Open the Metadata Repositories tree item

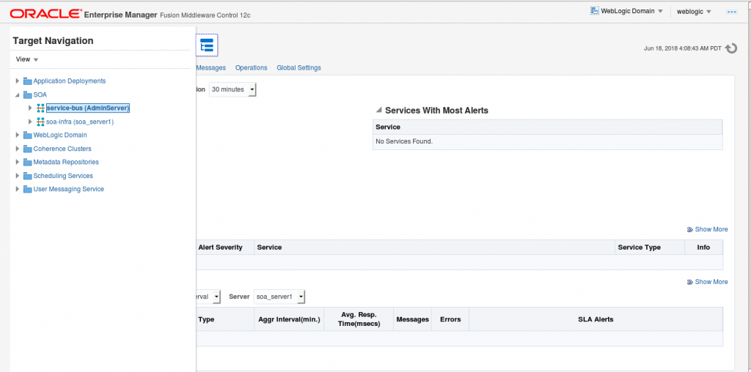[66, 162]
